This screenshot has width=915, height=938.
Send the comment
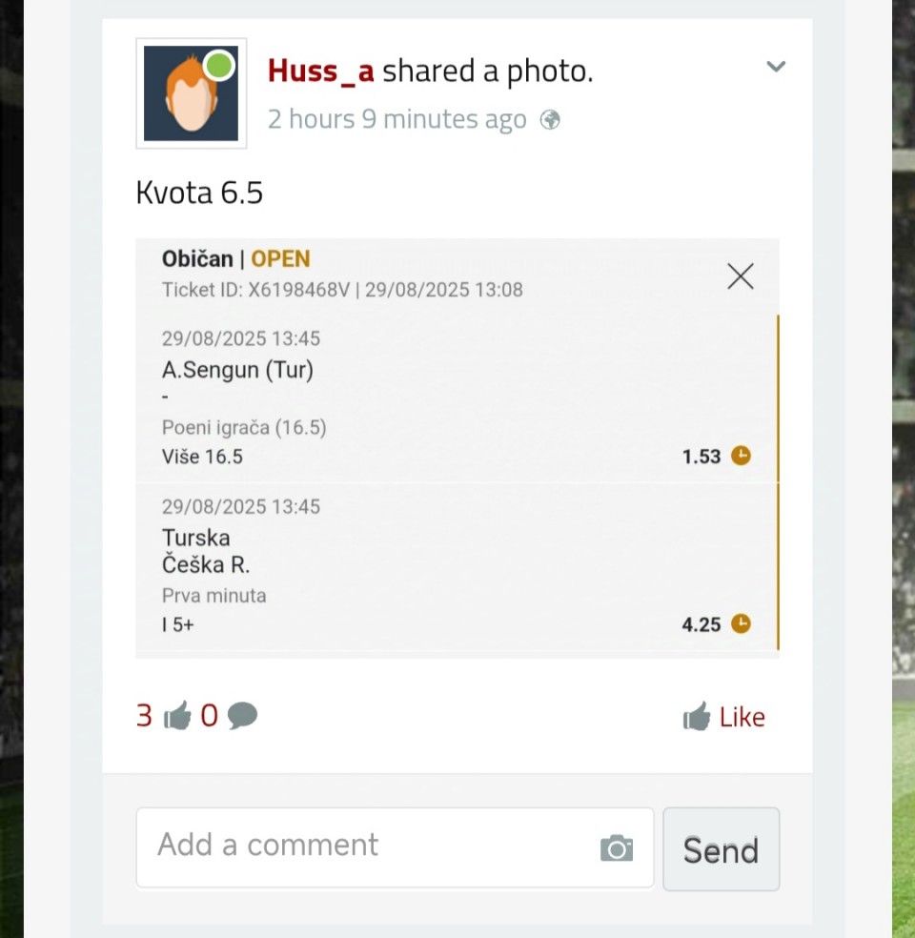(x=722, y=848)
